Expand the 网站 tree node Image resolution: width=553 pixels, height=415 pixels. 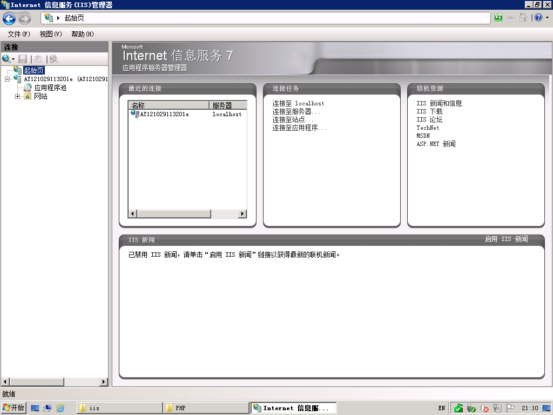17,96
